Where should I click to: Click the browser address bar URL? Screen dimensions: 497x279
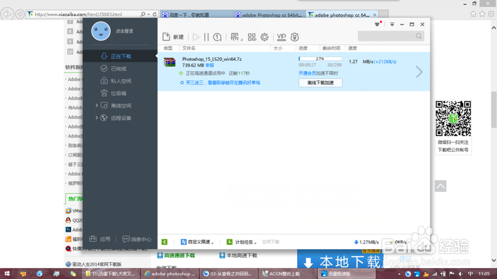coord(79,14)
